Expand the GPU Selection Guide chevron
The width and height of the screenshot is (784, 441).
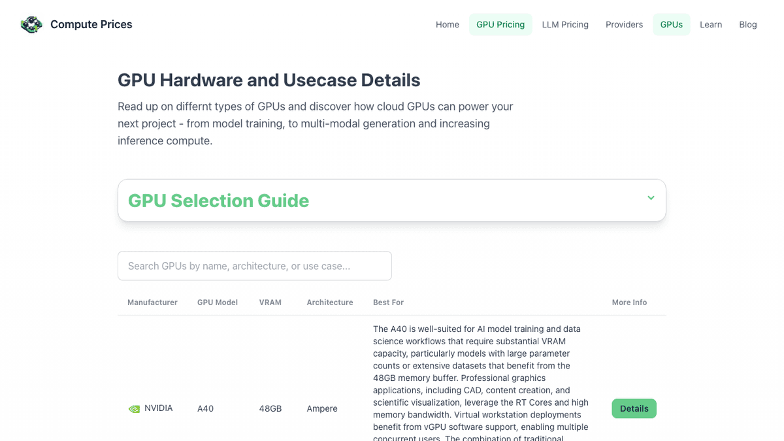click(x=651, y=198)
